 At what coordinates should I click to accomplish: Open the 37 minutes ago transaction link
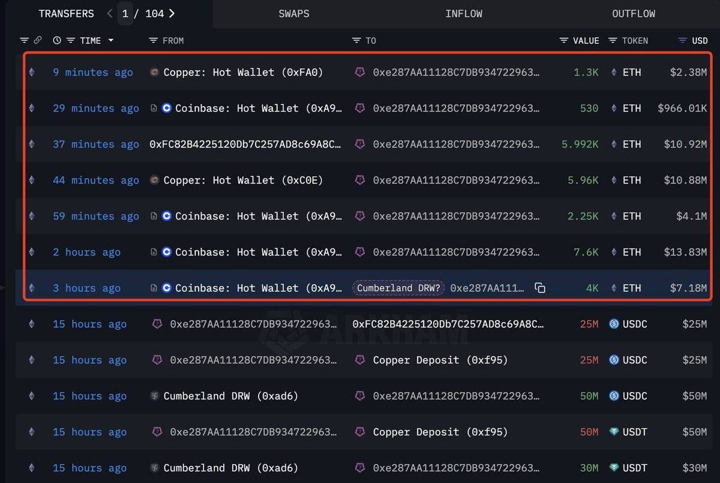pyautogui.click(x=96, y=144)
